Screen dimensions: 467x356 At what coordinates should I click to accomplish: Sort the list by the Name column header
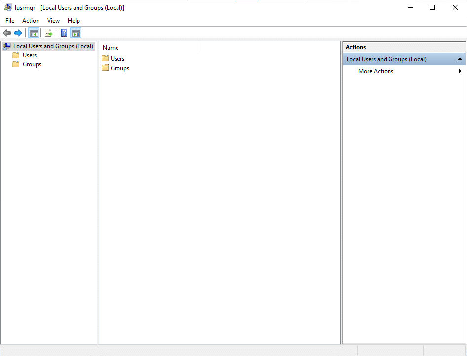coord(148,48)
